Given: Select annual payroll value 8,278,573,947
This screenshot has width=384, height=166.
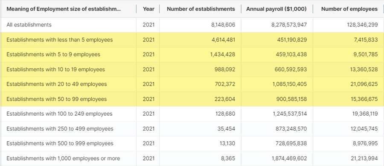Looking at the screenshot, I should pos(289,25).
